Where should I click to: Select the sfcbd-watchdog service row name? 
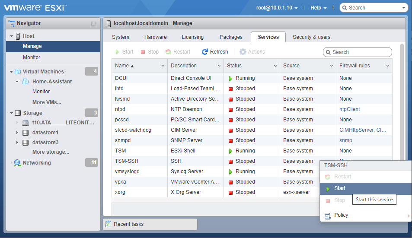[133, 130]
